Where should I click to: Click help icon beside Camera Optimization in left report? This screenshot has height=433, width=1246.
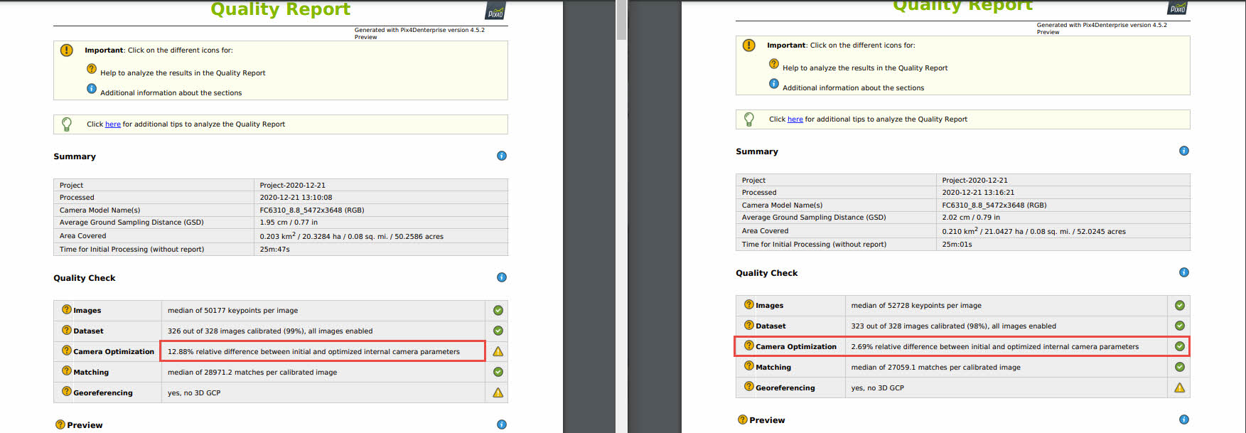pyautogui.click(x=67, y=351)
